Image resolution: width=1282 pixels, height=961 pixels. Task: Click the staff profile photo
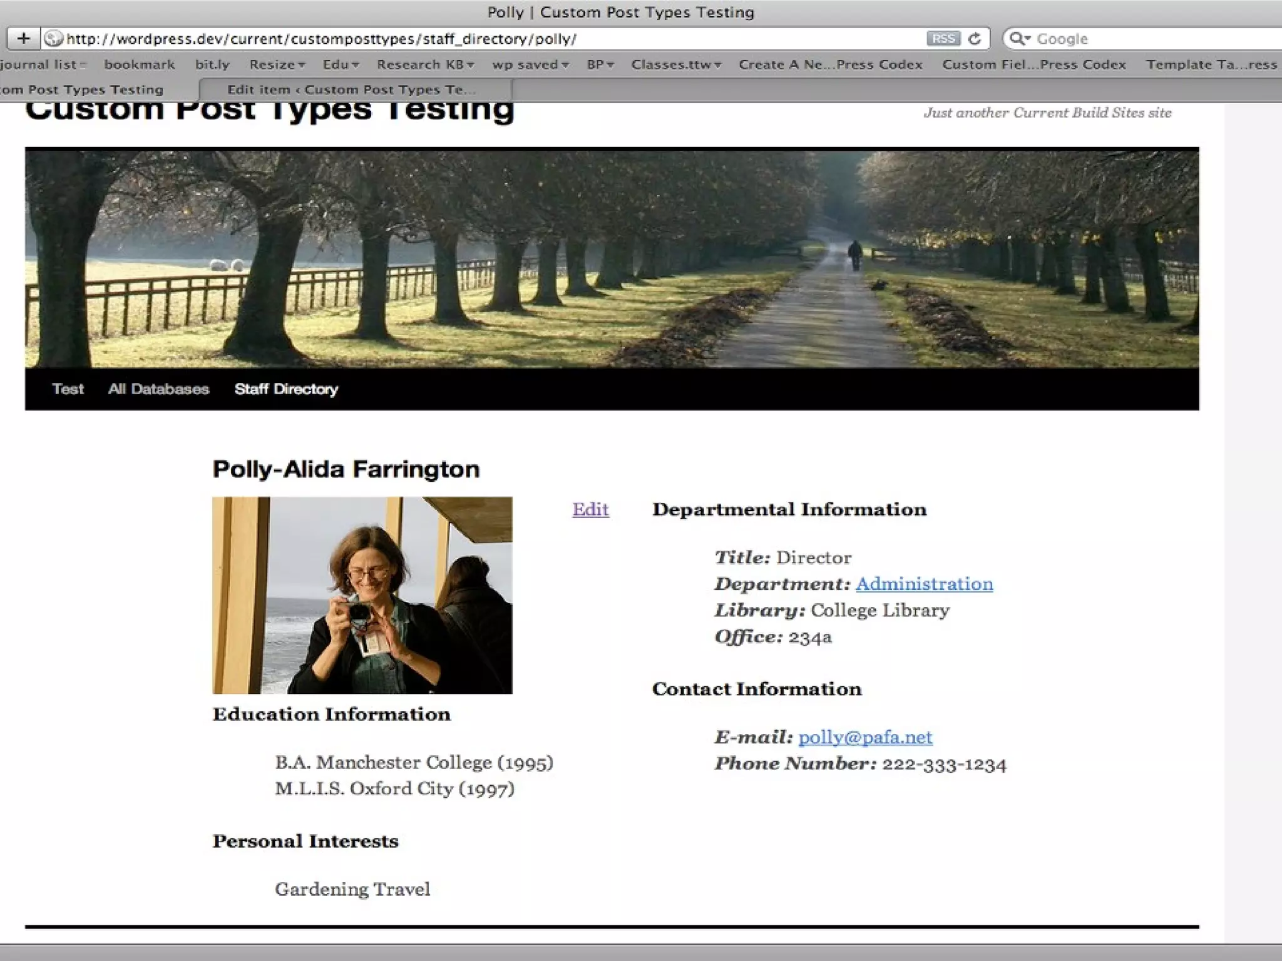pos(362,595)
